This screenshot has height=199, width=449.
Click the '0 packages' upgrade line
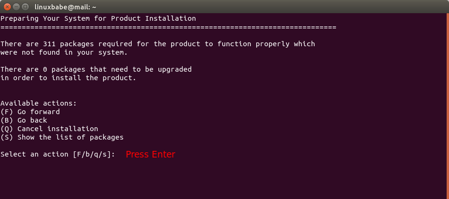96,69
